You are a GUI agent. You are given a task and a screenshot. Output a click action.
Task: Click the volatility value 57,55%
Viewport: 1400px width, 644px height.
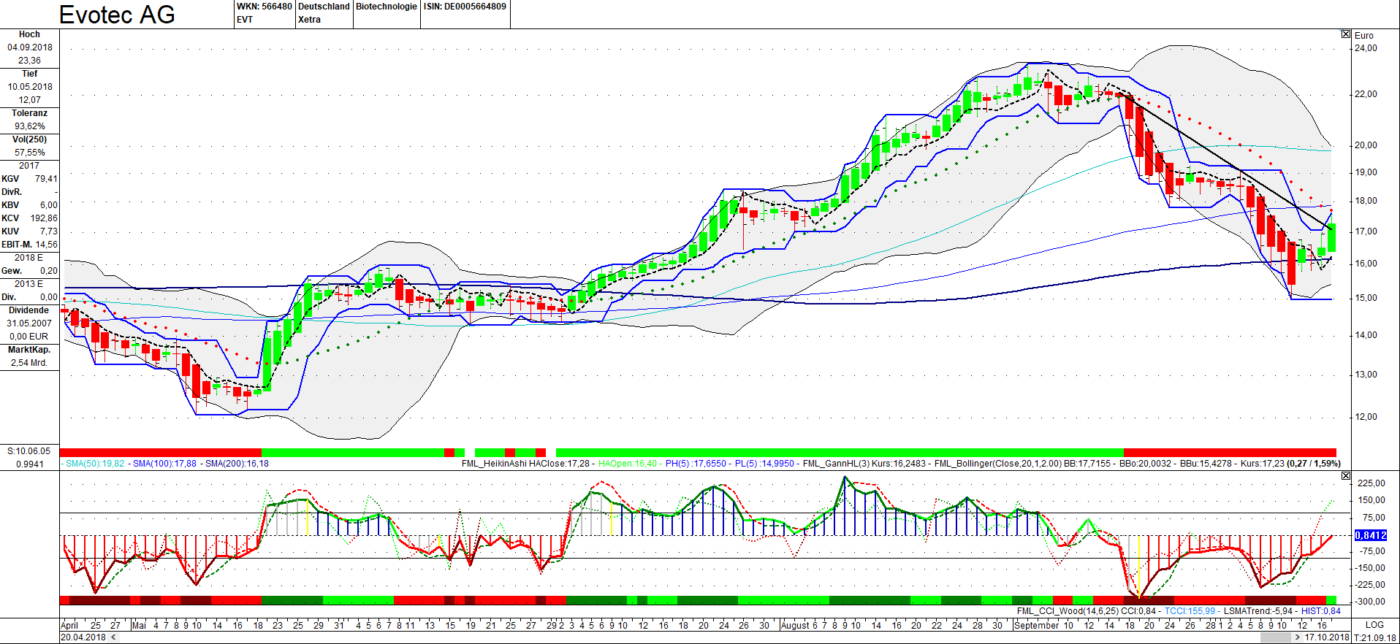tap(30, 153)
